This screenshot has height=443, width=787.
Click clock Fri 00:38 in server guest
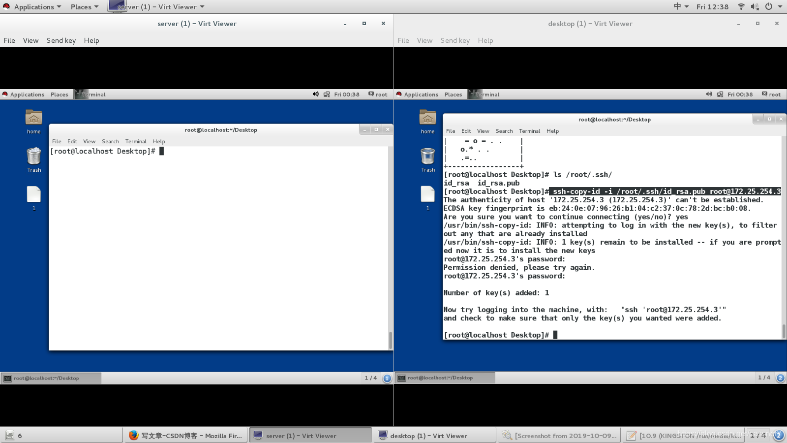[347, 94]
